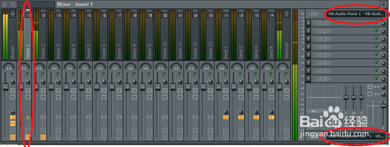Toggle effect slot 1 enable light
Screen dimensions: 390x147
pos(377,23)
